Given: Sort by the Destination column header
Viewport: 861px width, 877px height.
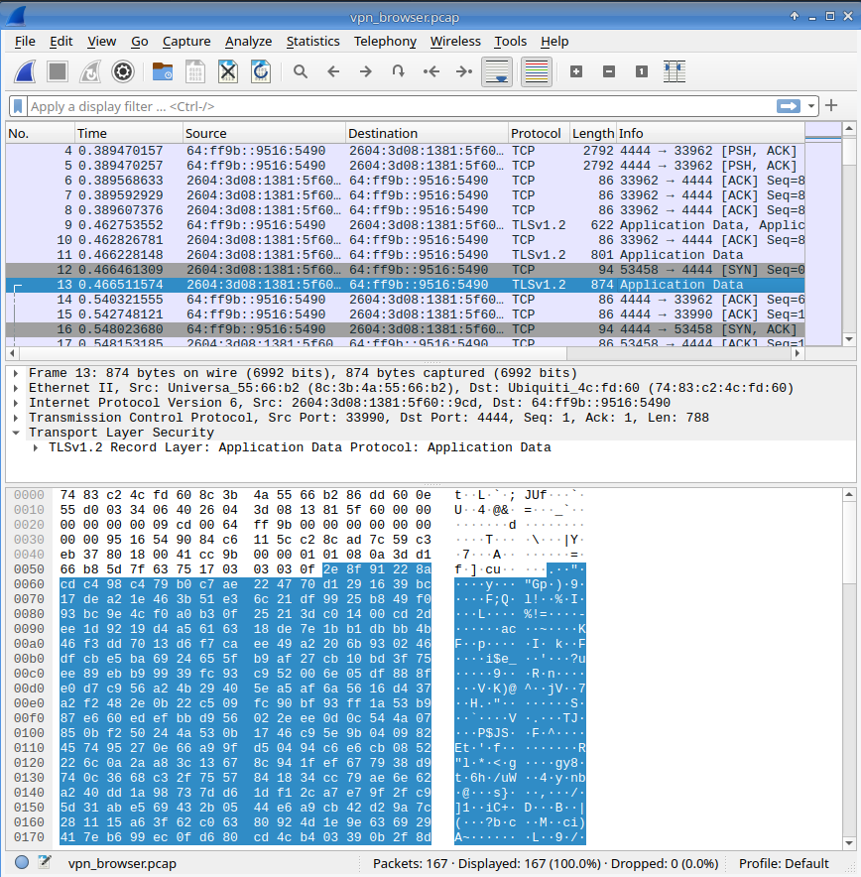Looking at the screenshot, I should point(427,133).
